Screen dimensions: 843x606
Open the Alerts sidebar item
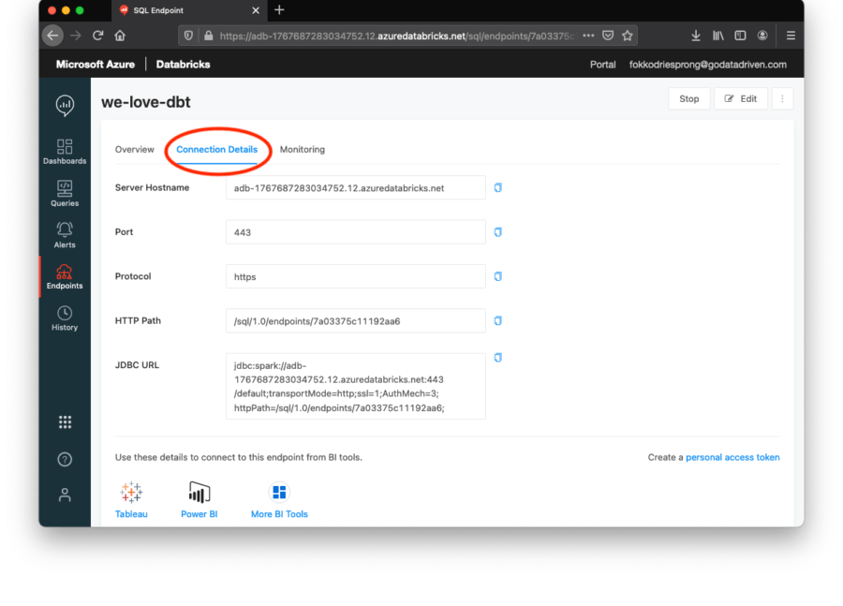coord(65,235)
